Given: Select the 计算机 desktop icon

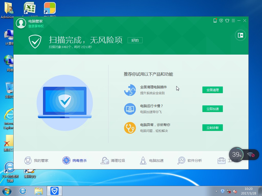Looking at the screenshot, I should (x=9, y=37).
